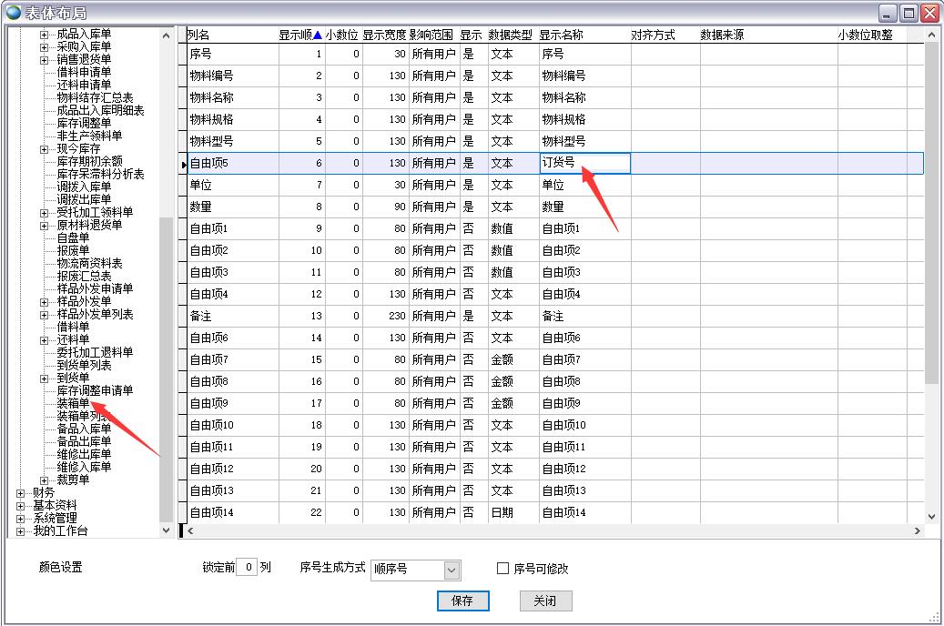The height and width of the screenshot is (626, 944).
Task: Click the 订货号 display name edit box
Action: pyautogui.click(x=584, y=163)
